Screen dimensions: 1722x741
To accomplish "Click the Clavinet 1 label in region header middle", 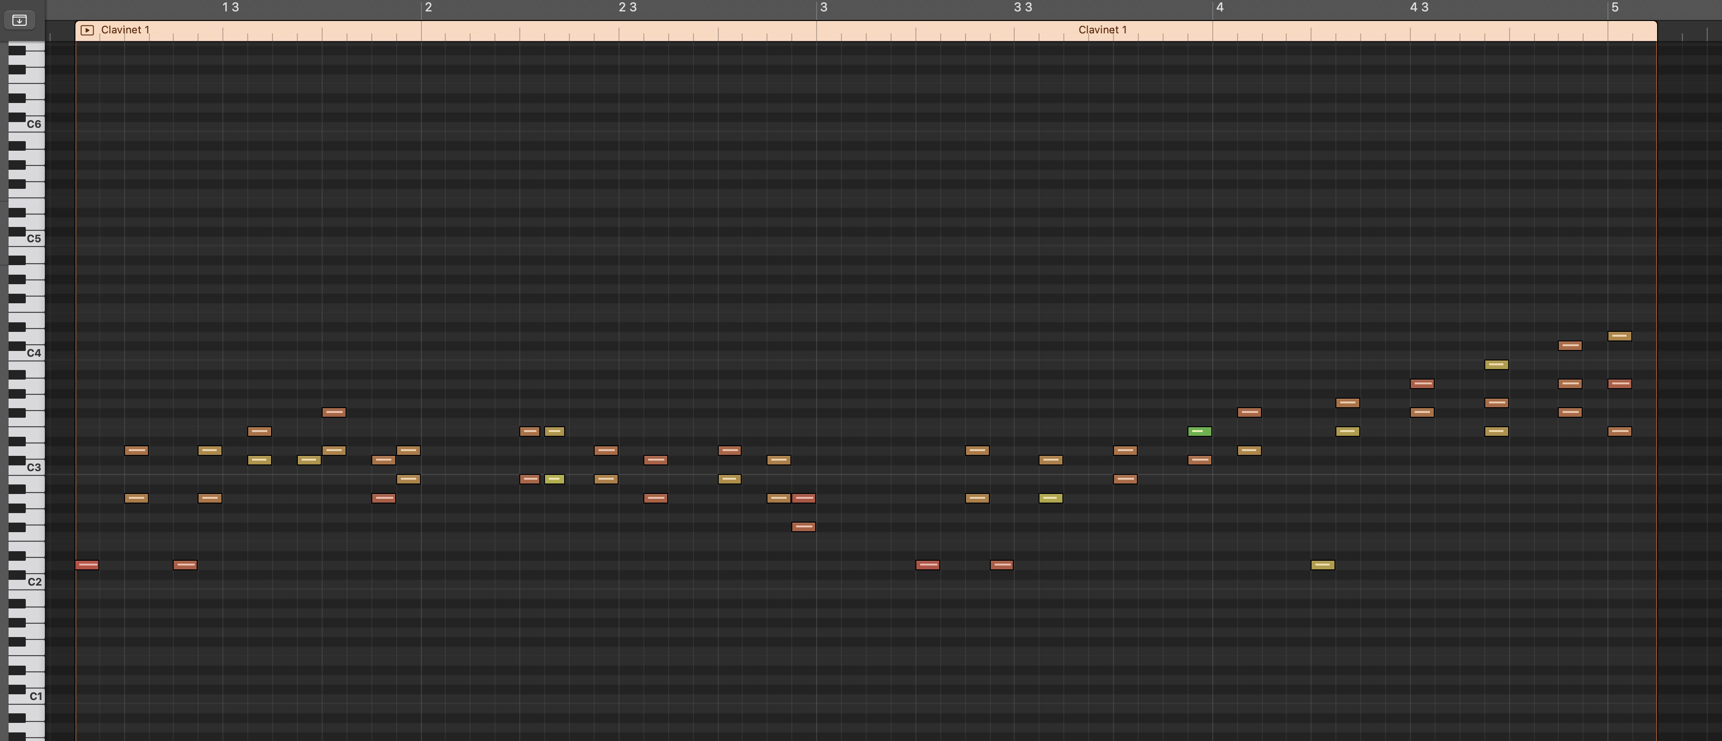I will pyautogui.click(x=1102, y=30).
